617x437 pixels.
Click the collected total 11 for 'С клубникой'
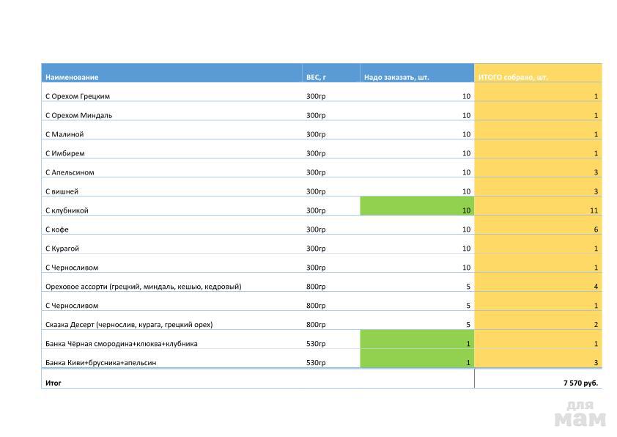(x=538, y=210)
